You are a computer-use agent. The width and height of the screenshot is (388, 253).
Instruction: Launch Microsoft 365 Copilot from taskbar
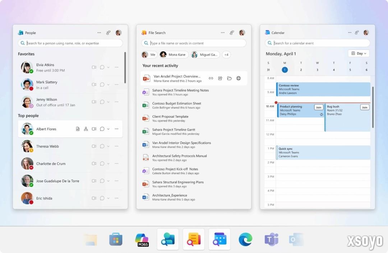(x=142, y=239)
